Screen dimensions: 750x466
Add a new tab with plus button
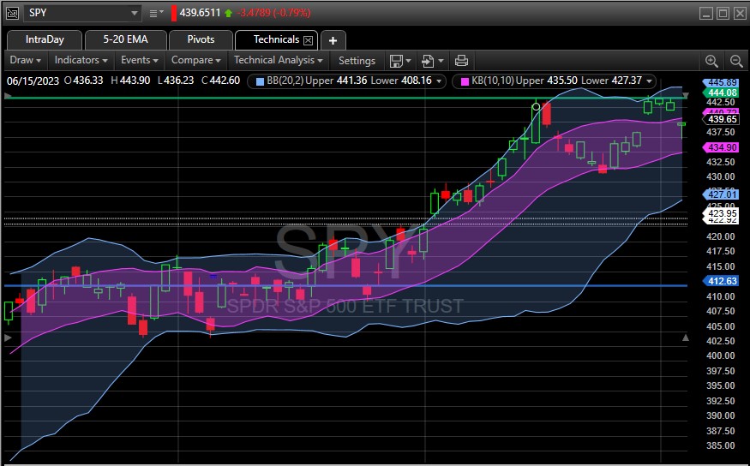tap(333, 40)
